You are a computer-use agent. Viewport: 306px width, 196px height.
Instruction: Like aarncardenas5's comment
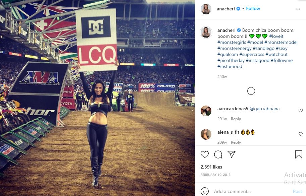click(301, 111)
